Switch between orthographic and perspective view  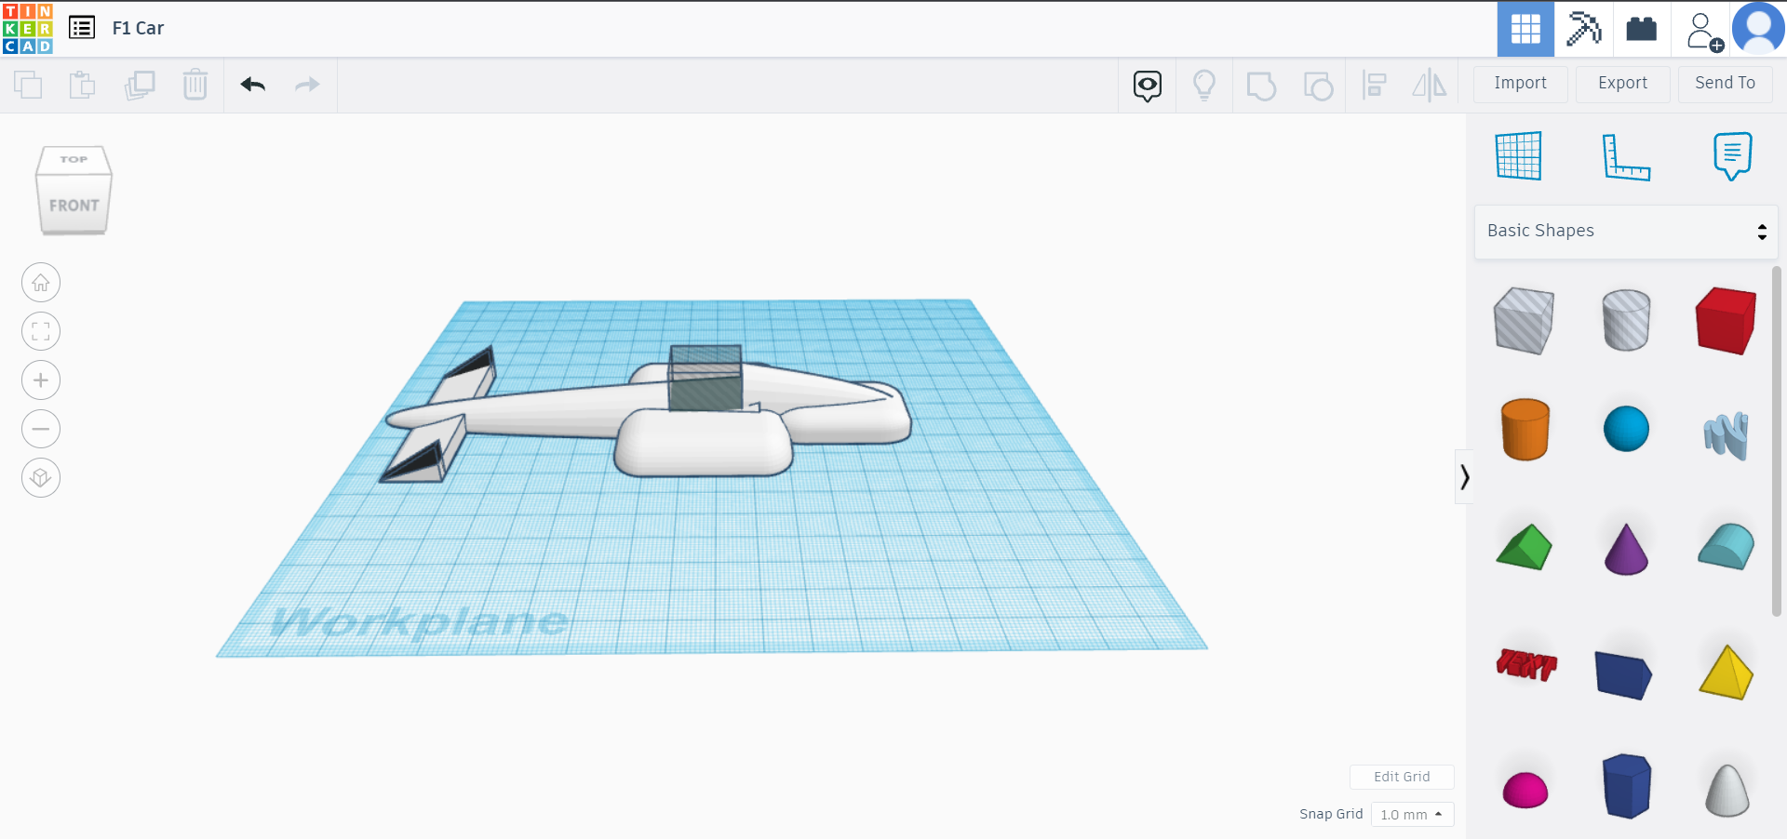pyautogui.click(x=40, y=477)
